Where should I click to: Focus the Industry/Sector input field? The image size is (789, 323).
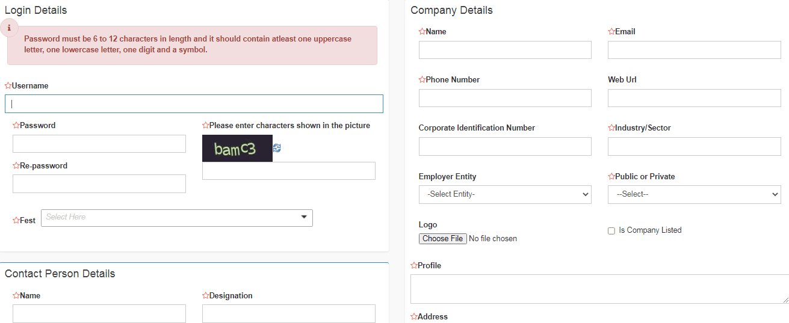coord(694,146)
